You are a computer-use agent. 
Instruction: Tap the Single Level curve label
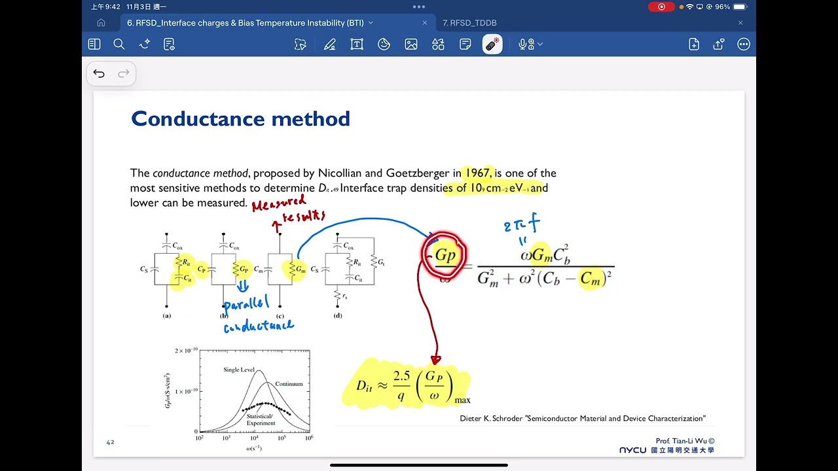(x=239, y=370)
